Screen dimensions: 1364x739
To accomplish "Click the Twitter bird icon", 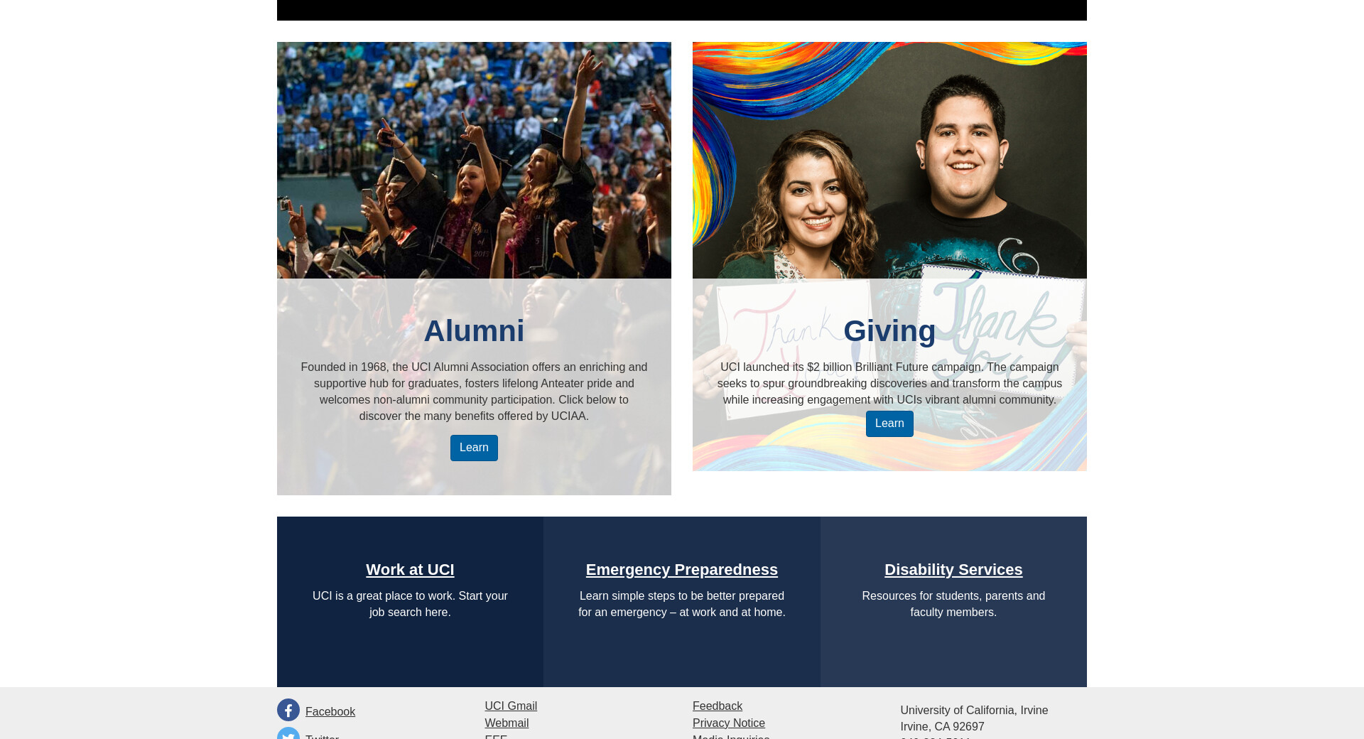I will click(288, 733).
